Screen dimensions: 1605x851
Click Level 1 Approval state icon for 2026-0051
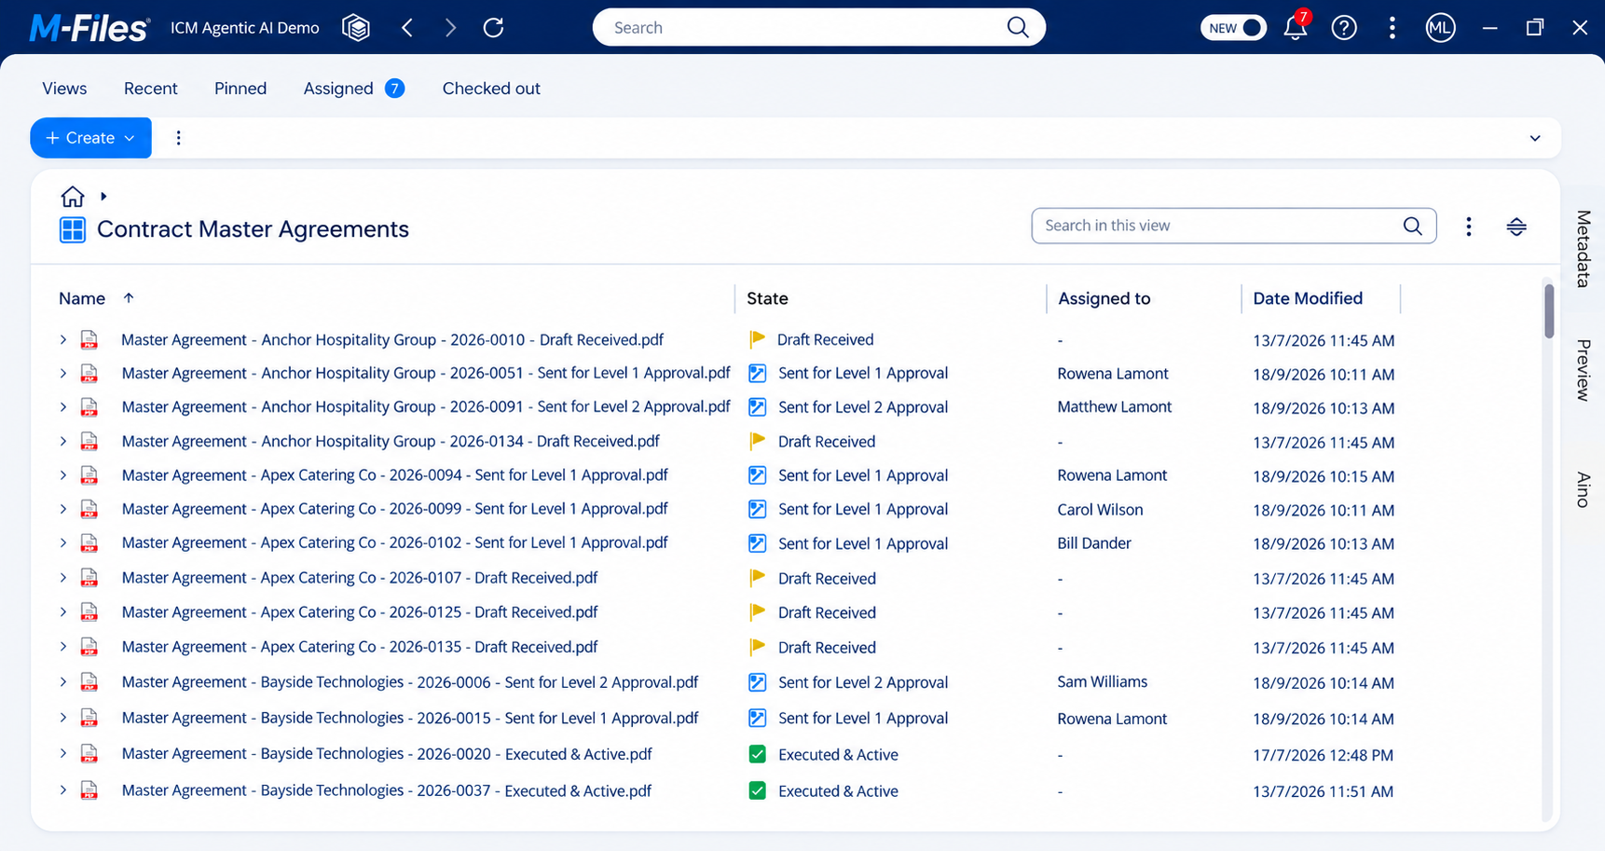[757, 374]
